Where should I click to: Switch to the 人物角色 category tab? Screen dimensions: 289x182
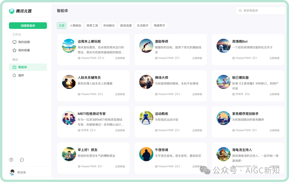coord(75,25)
